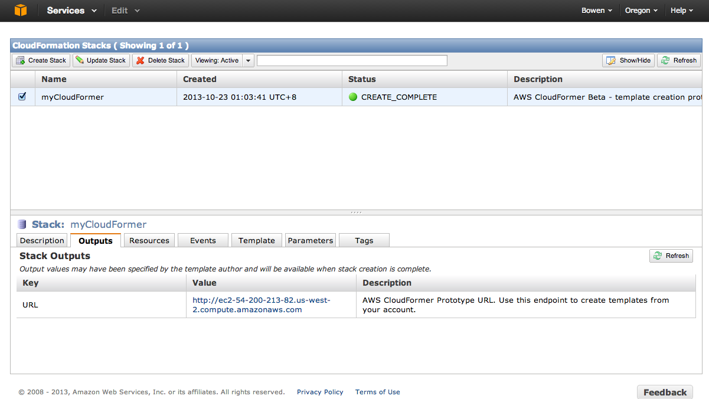Viewport: 709px width, 399px height.
Task: Click the stacks table Description column header
Action: coord(605,79)
